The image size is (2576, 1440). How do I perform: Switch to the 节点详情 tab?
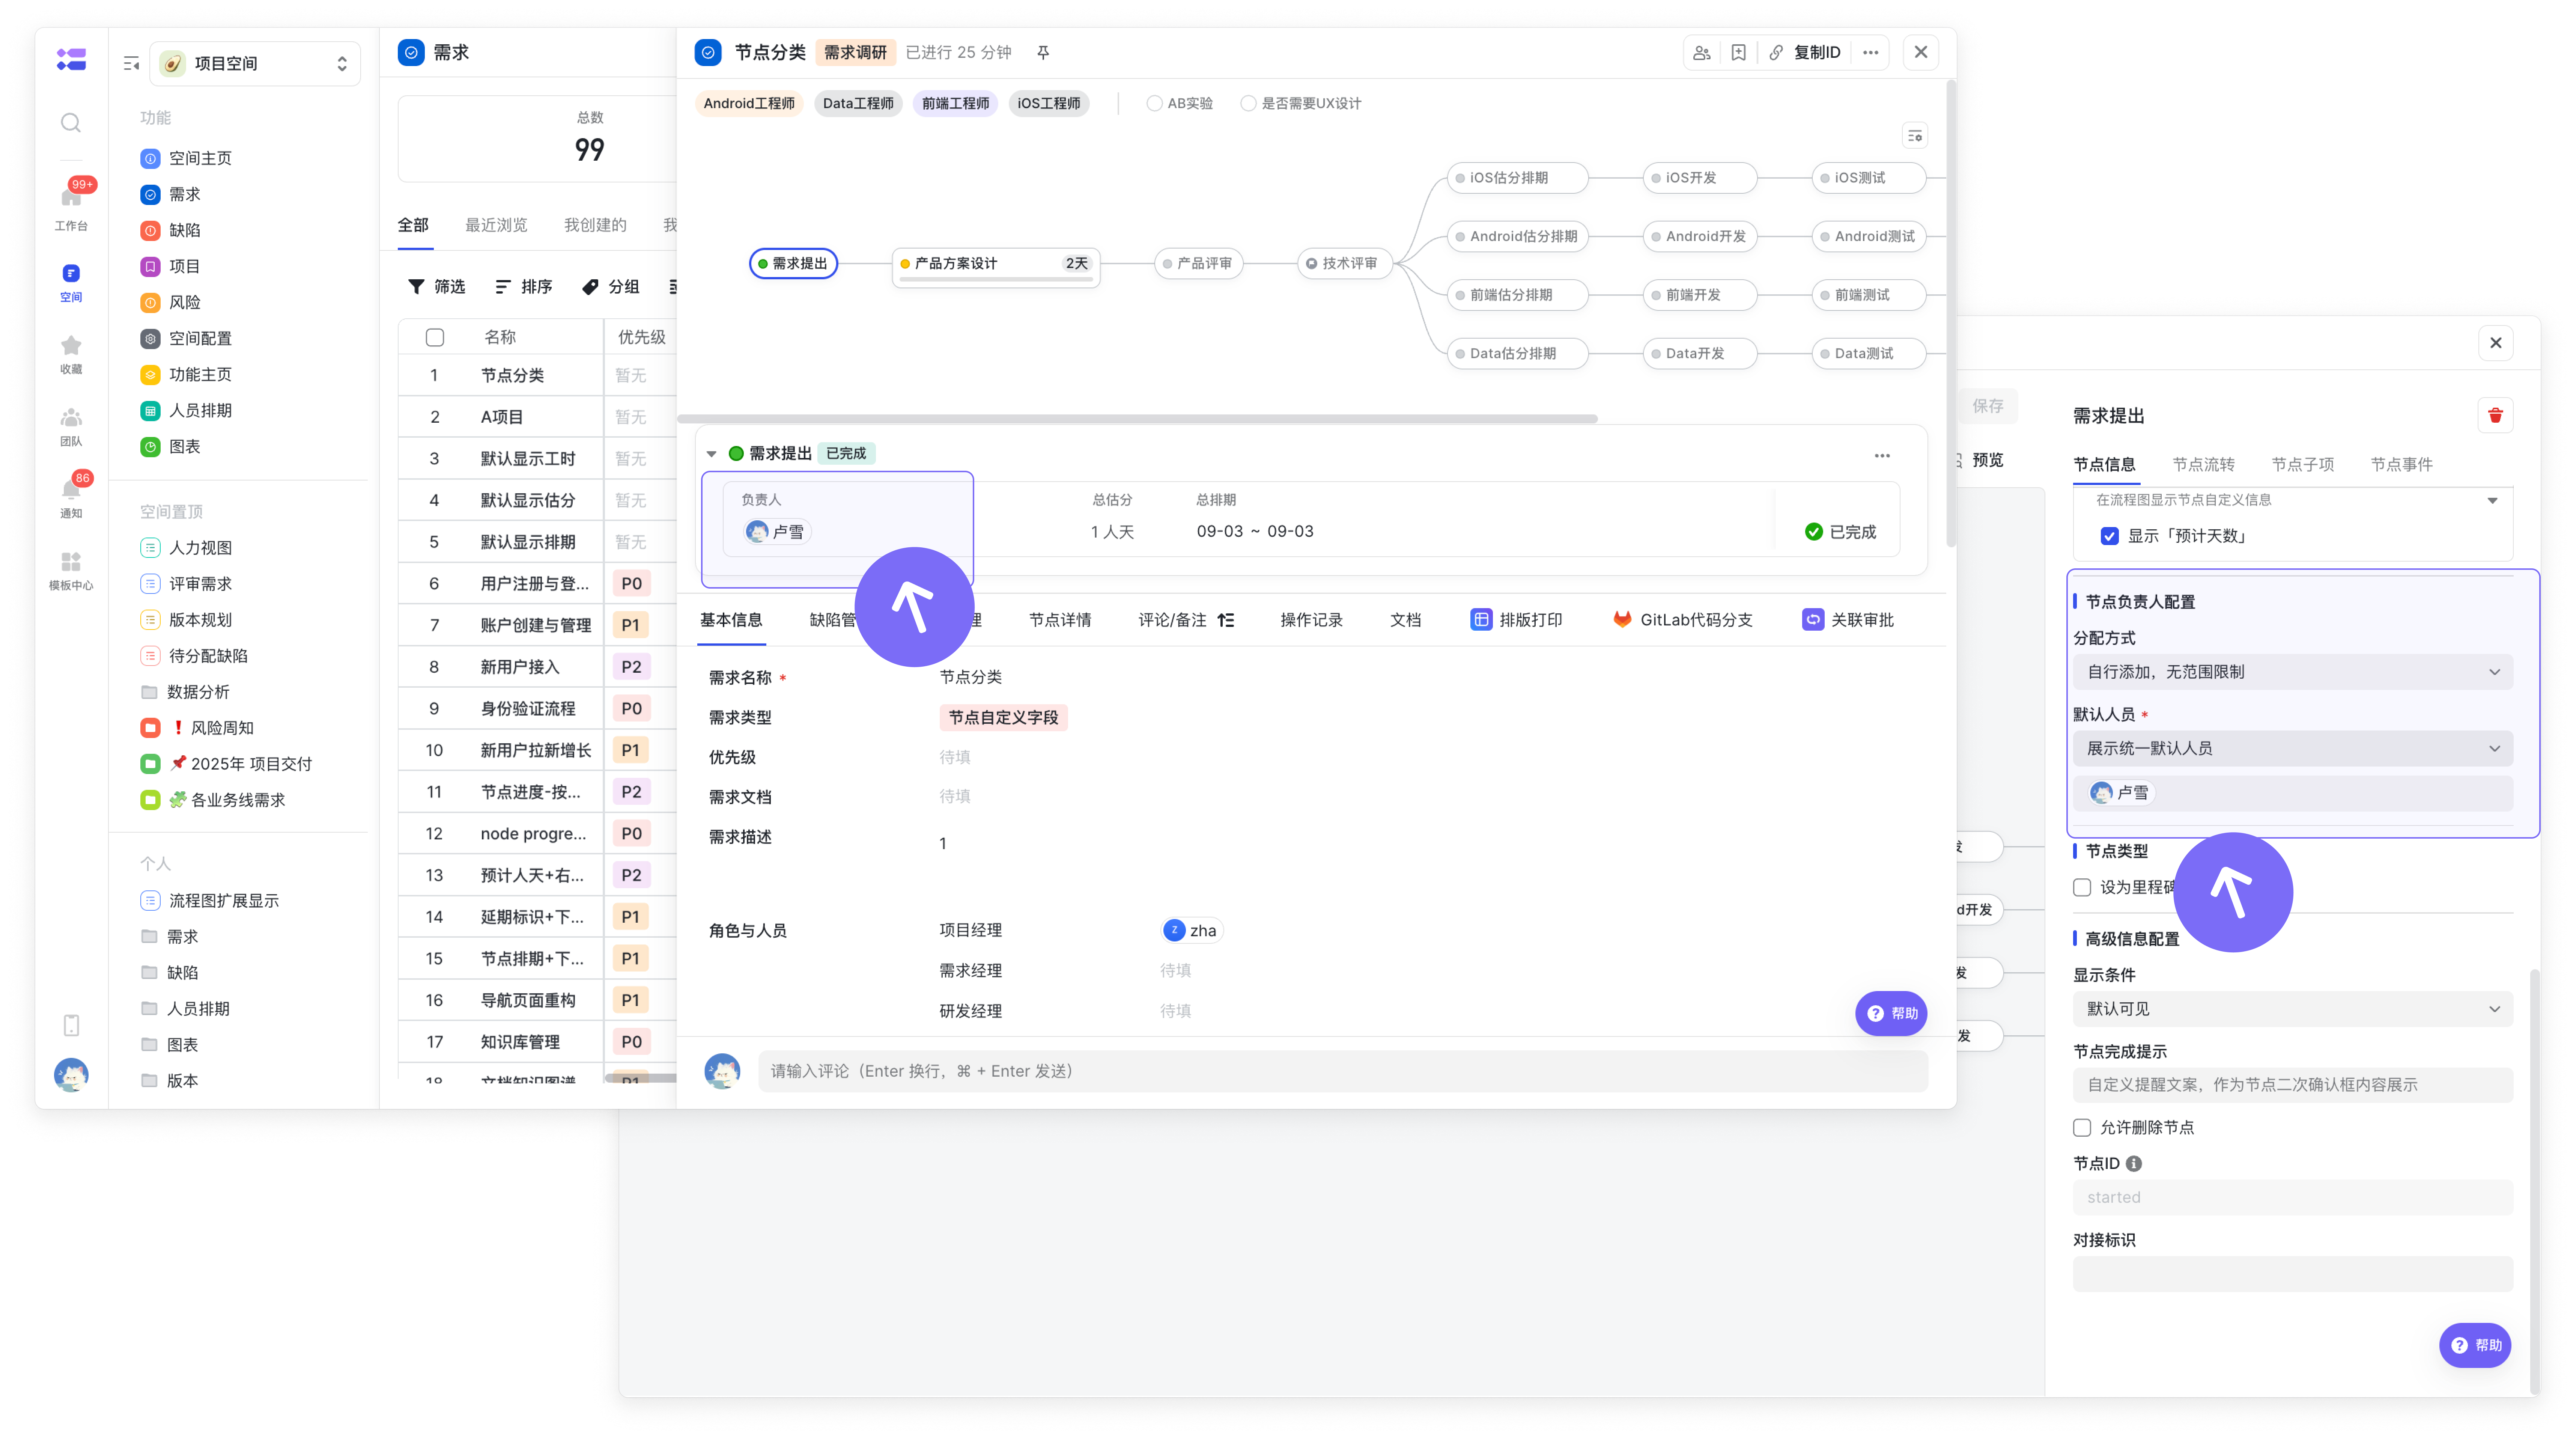1060,620
